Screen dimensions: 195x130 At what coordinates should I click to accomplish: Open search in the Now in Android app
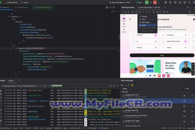point(130,19)
